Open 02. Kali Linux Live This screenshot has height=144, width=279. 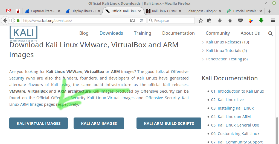tap(227, 100)
